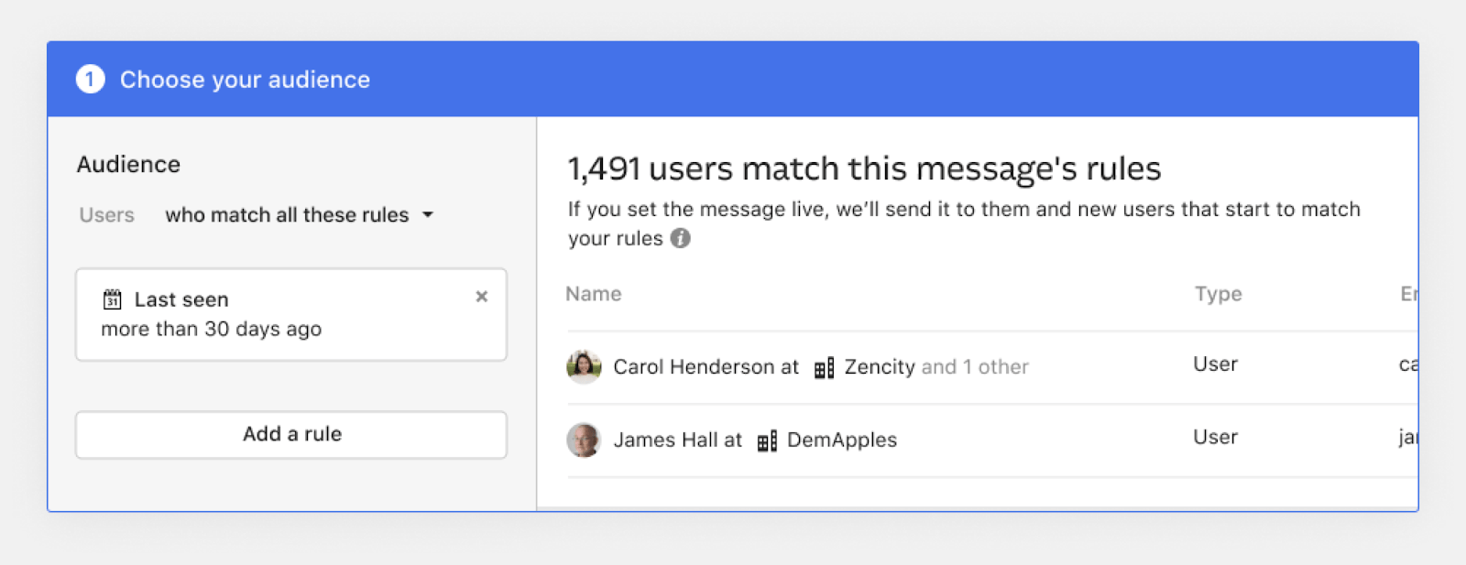Open the 'who match all these rules' dropdown

[x=287, y=215]
